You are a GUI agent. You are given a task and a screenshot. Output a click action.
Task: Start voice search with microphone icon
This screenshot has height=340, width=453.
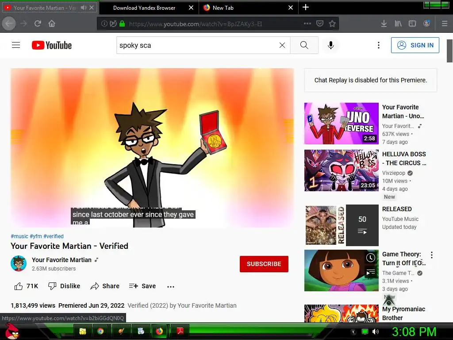pos(331,45)
